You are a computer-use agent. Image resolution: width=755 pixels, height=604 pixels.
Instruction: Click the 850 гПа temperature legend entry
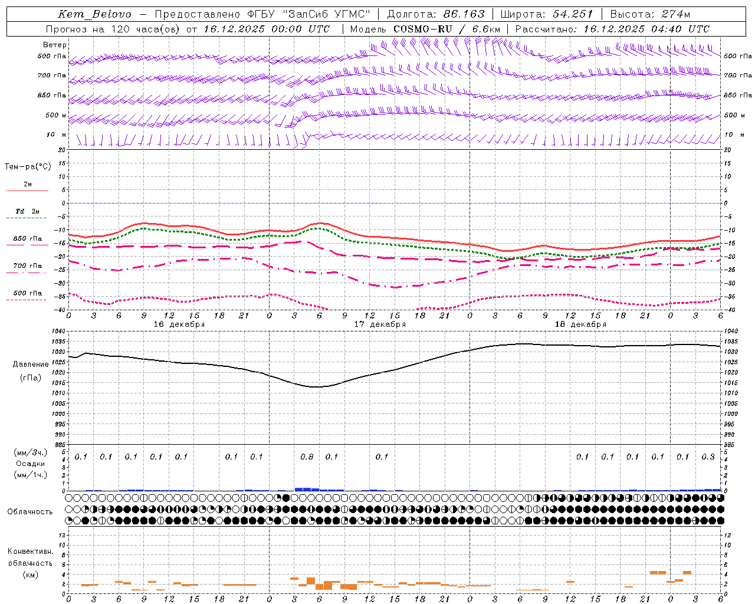click(x=28, y=239)
